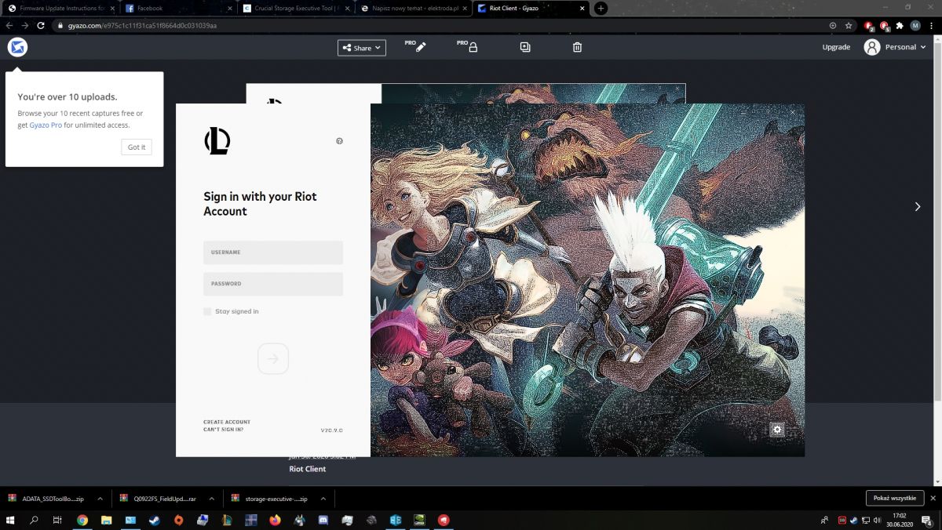942x530 pixels.
Task: Expand options for storage-executive zip download
Action: coord(324,498)
